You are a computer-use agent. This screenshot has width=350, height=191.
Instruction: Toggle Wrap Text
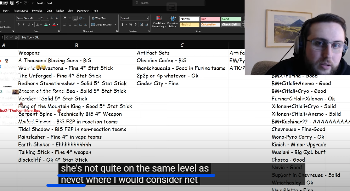coord(98,18)
